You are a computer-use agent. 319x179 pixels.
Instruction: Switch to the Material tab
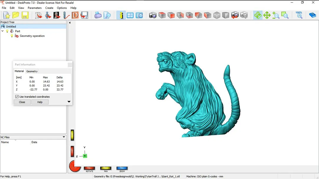19,71
